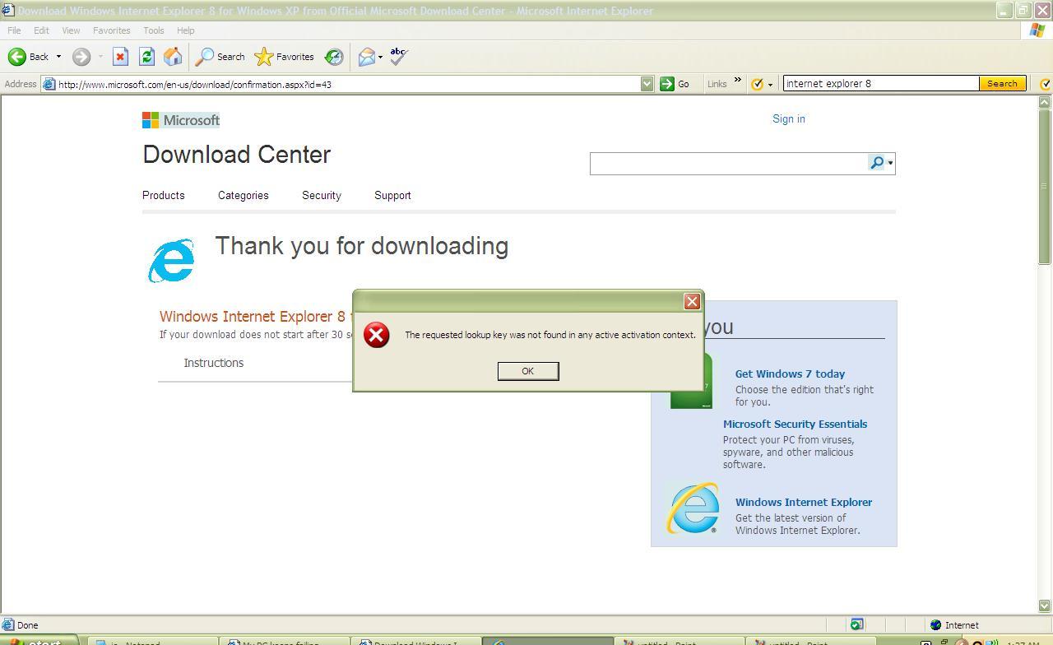This screenshot has height=645, width=1053.
Task: Open the Back history dropdown arrow
Action: coord(58,57)
